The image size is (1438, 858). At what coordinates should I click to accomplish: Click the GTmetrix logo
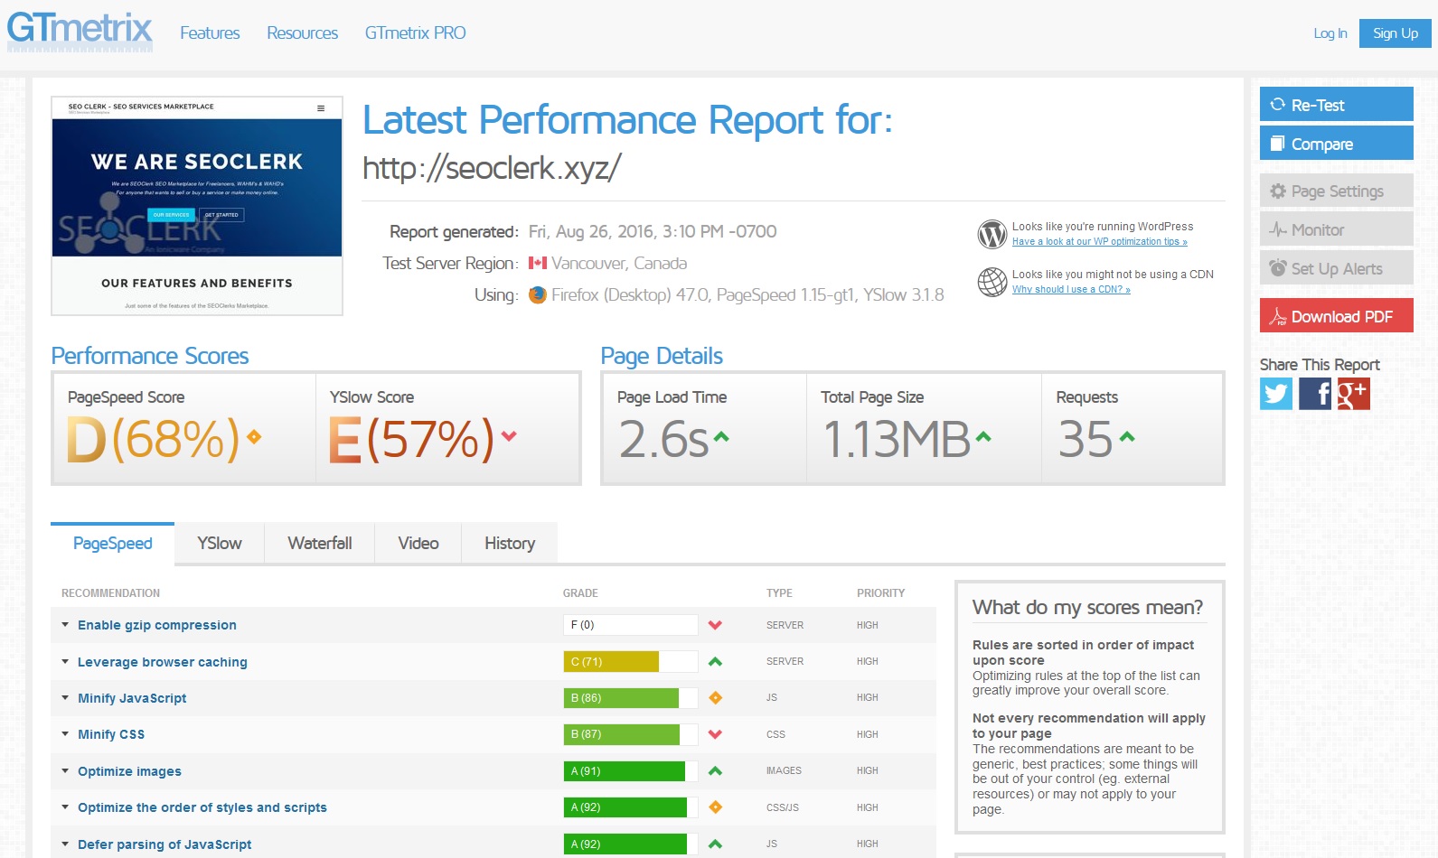pyautogui.click(x=80, y=30)
